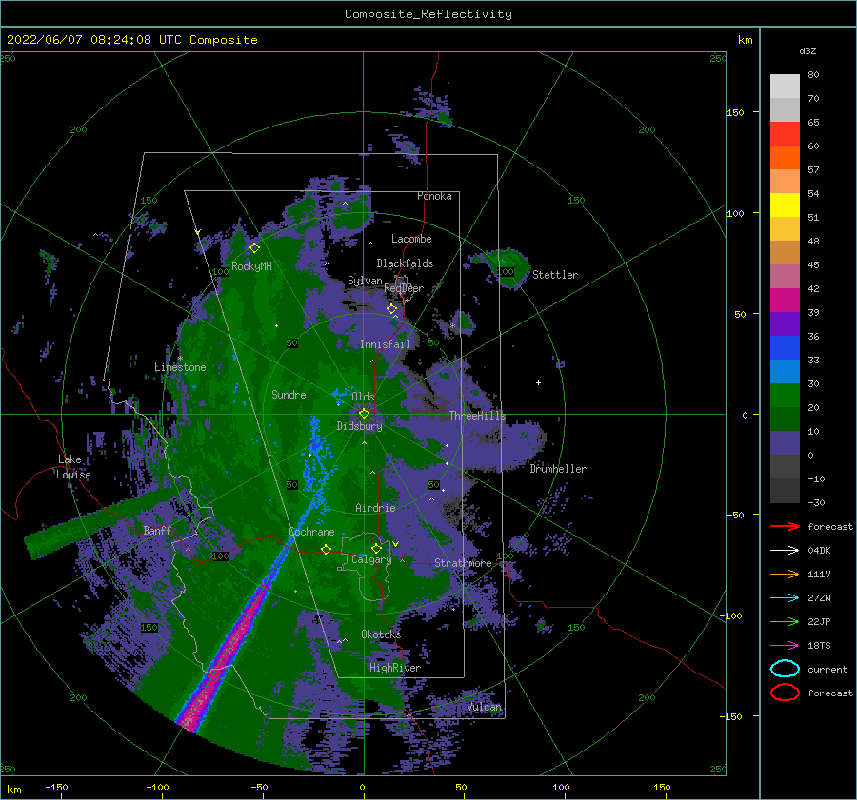Click the Sundre city label

tap(289, 394)
